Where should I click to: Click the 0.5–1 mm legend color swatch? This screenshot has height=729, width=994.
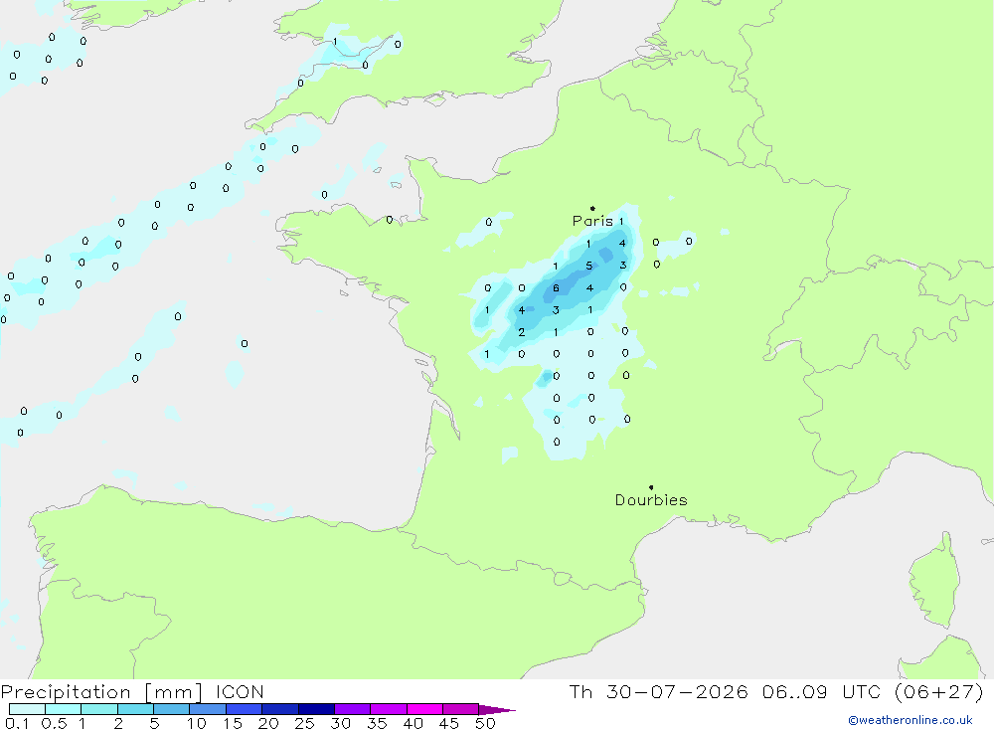63,709
